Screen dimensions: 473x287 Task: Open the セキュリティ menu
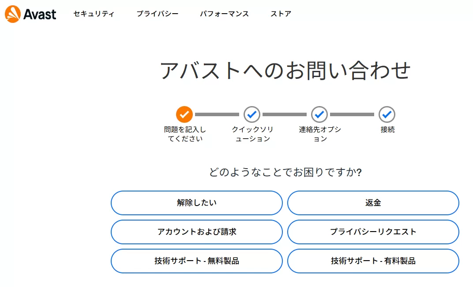pos(94,14)
